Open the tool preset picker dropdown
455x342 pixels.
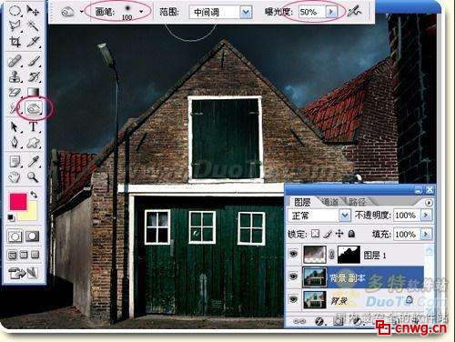click(82, 12)
